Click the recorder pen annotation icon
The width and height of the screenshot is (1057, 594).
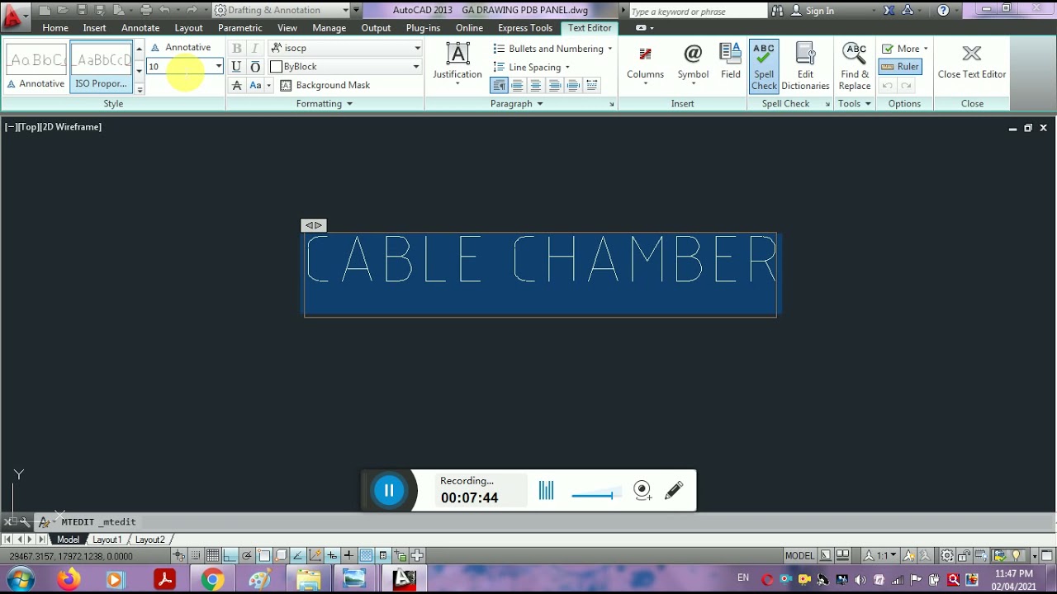click(674, 490)
